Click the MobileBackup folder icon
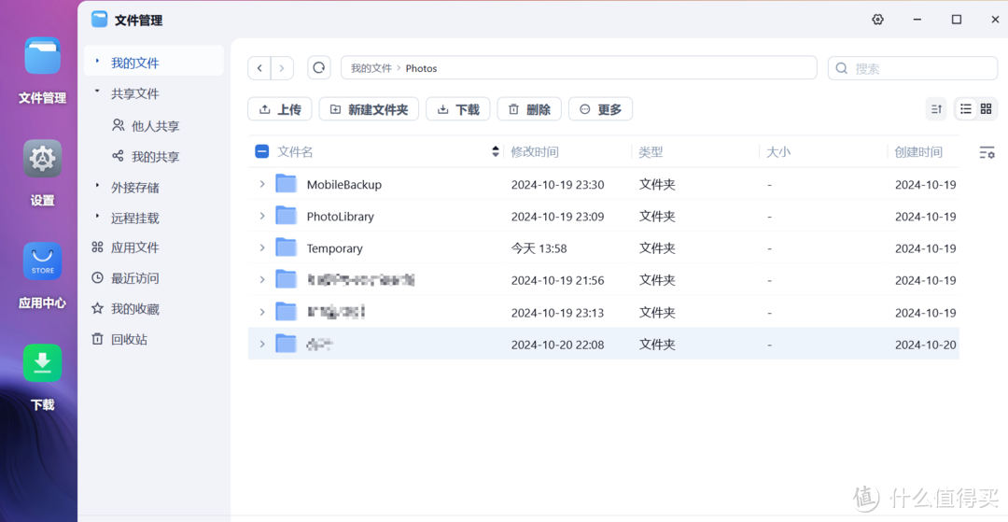Viewport: 1008px width, 522px height. (287, 184)
